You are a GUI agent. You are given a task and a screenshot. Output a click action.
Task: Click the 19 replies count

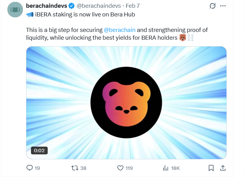click(x=37, y=168)
